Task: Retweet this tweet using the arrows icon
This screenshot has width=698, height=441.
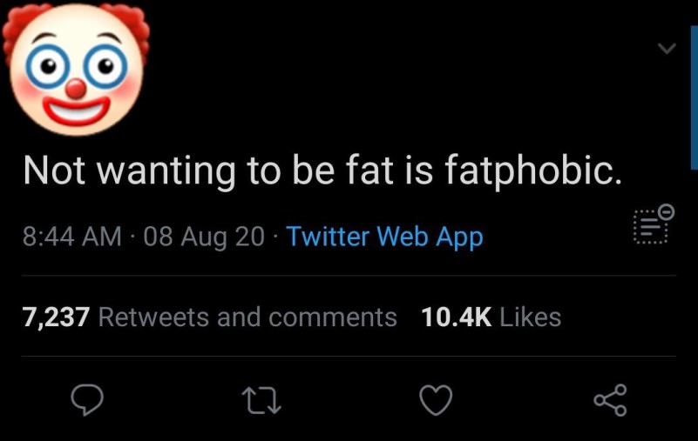Action: pyautogui.click(x=262, y=400)
